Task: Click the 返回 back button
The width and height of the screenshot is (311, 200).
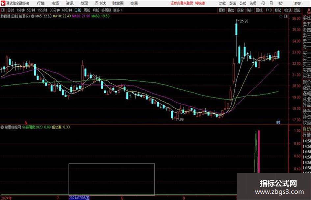Action: tap(297, 10)
